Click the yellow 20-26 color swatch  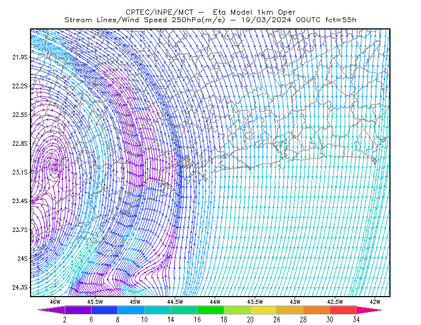(264, 310)
